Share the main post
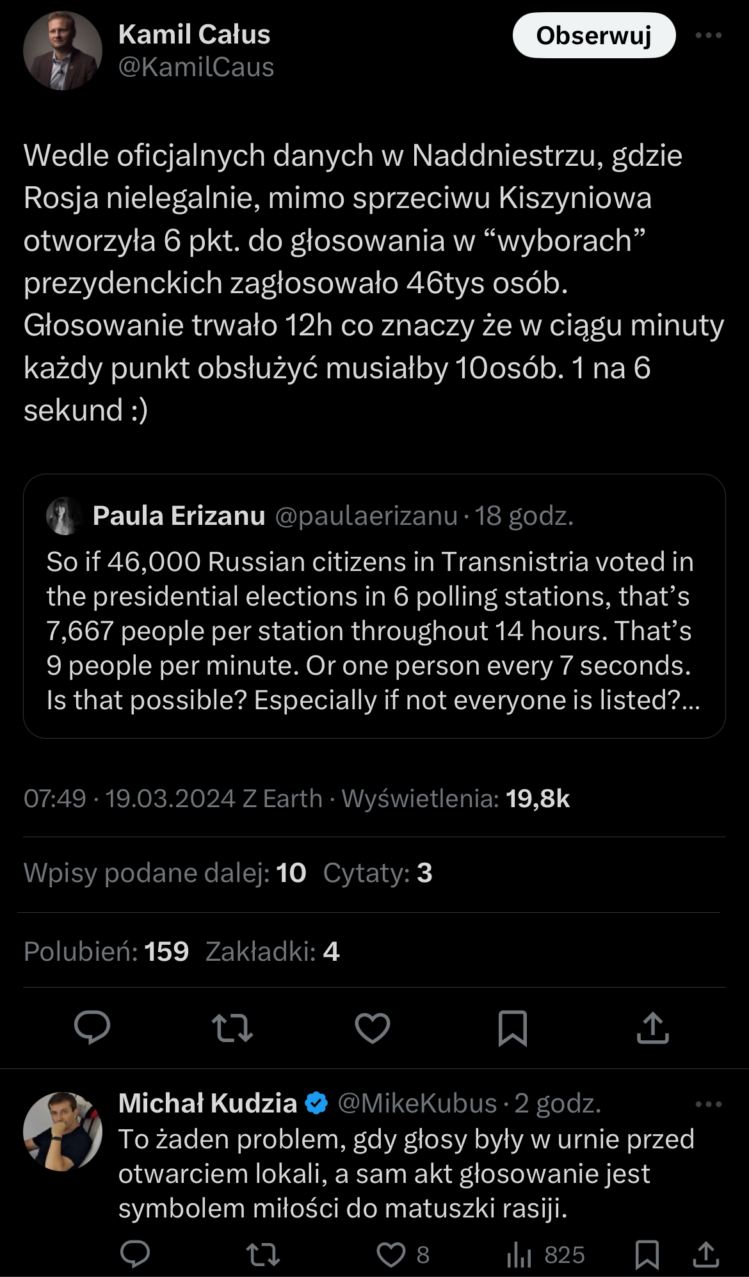 pos(652,1027)
